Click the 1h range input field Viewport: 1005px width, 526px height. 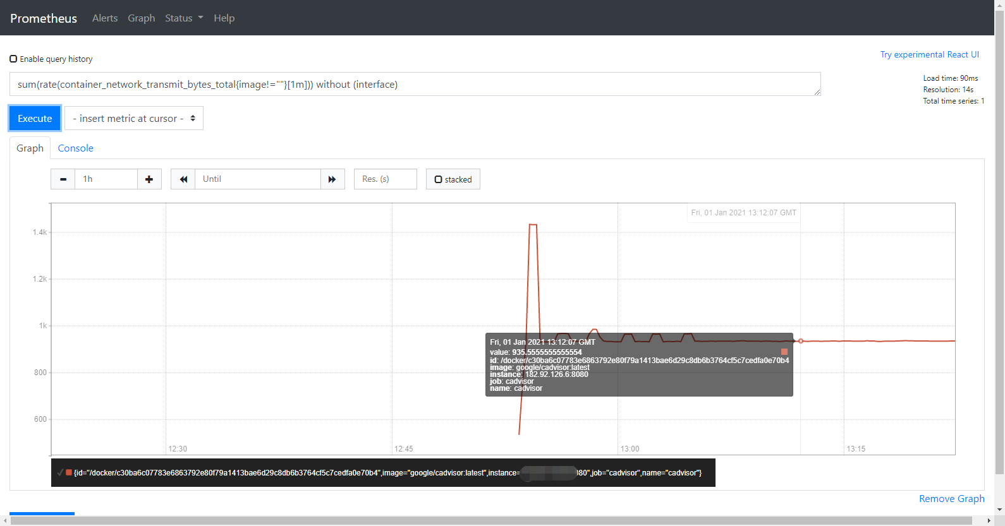pyautogui.click(x=106, y=179)
